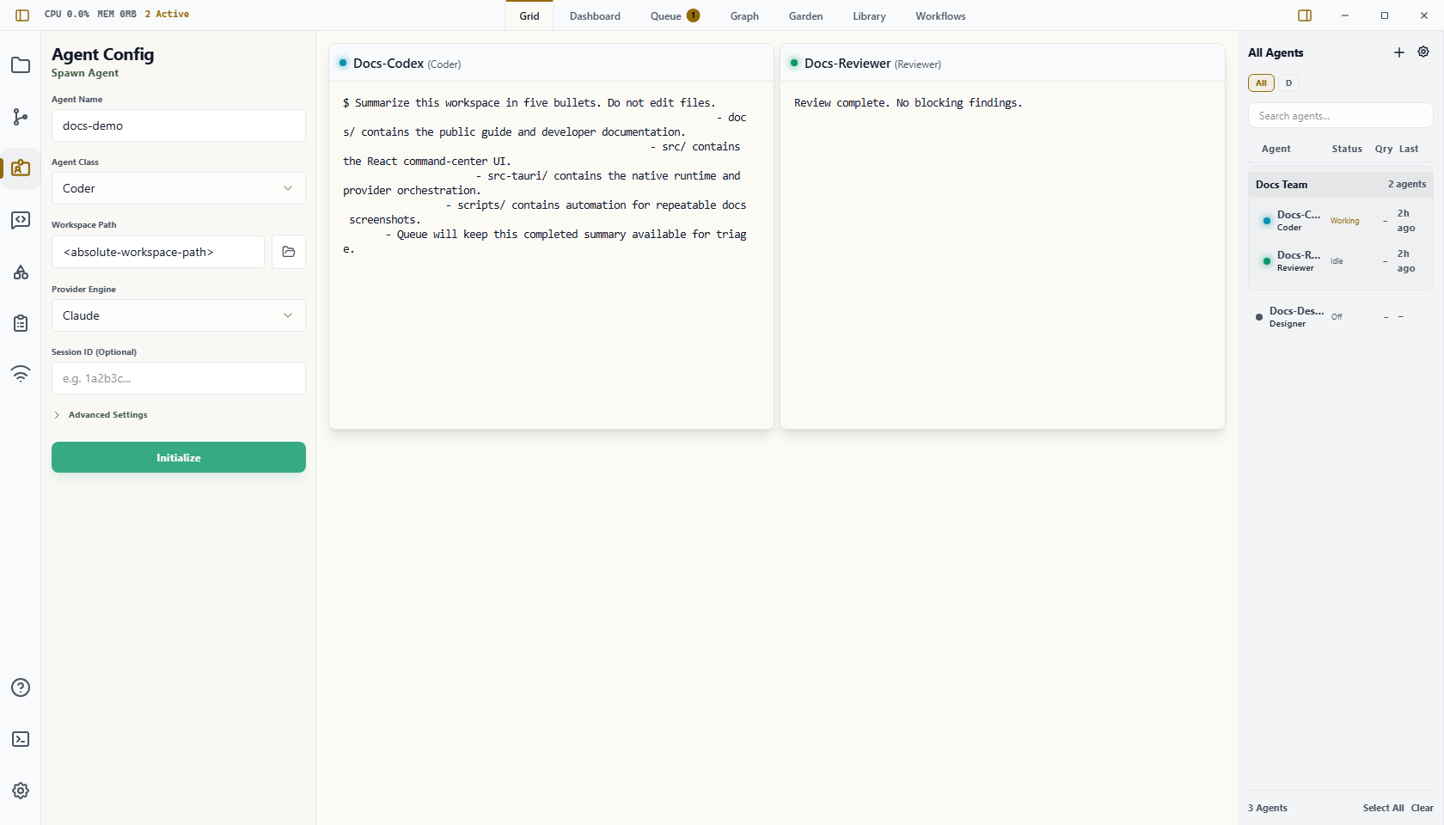The image size is (1444, 825).
Task: Click the '2 agents' count label
Action: pos(1407,184)
